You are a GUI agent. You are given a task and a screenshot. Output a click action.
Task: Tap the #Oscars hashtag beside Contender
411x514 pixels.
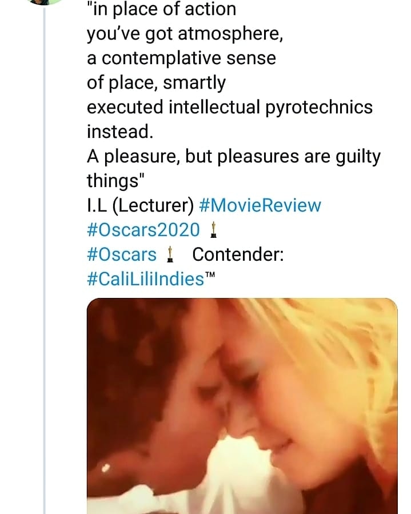coord(121,255)
